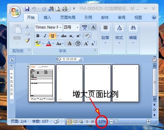The width and height of the screenshot is (164, 130).
Task: Redo the last action
Action: coord(44,9)
